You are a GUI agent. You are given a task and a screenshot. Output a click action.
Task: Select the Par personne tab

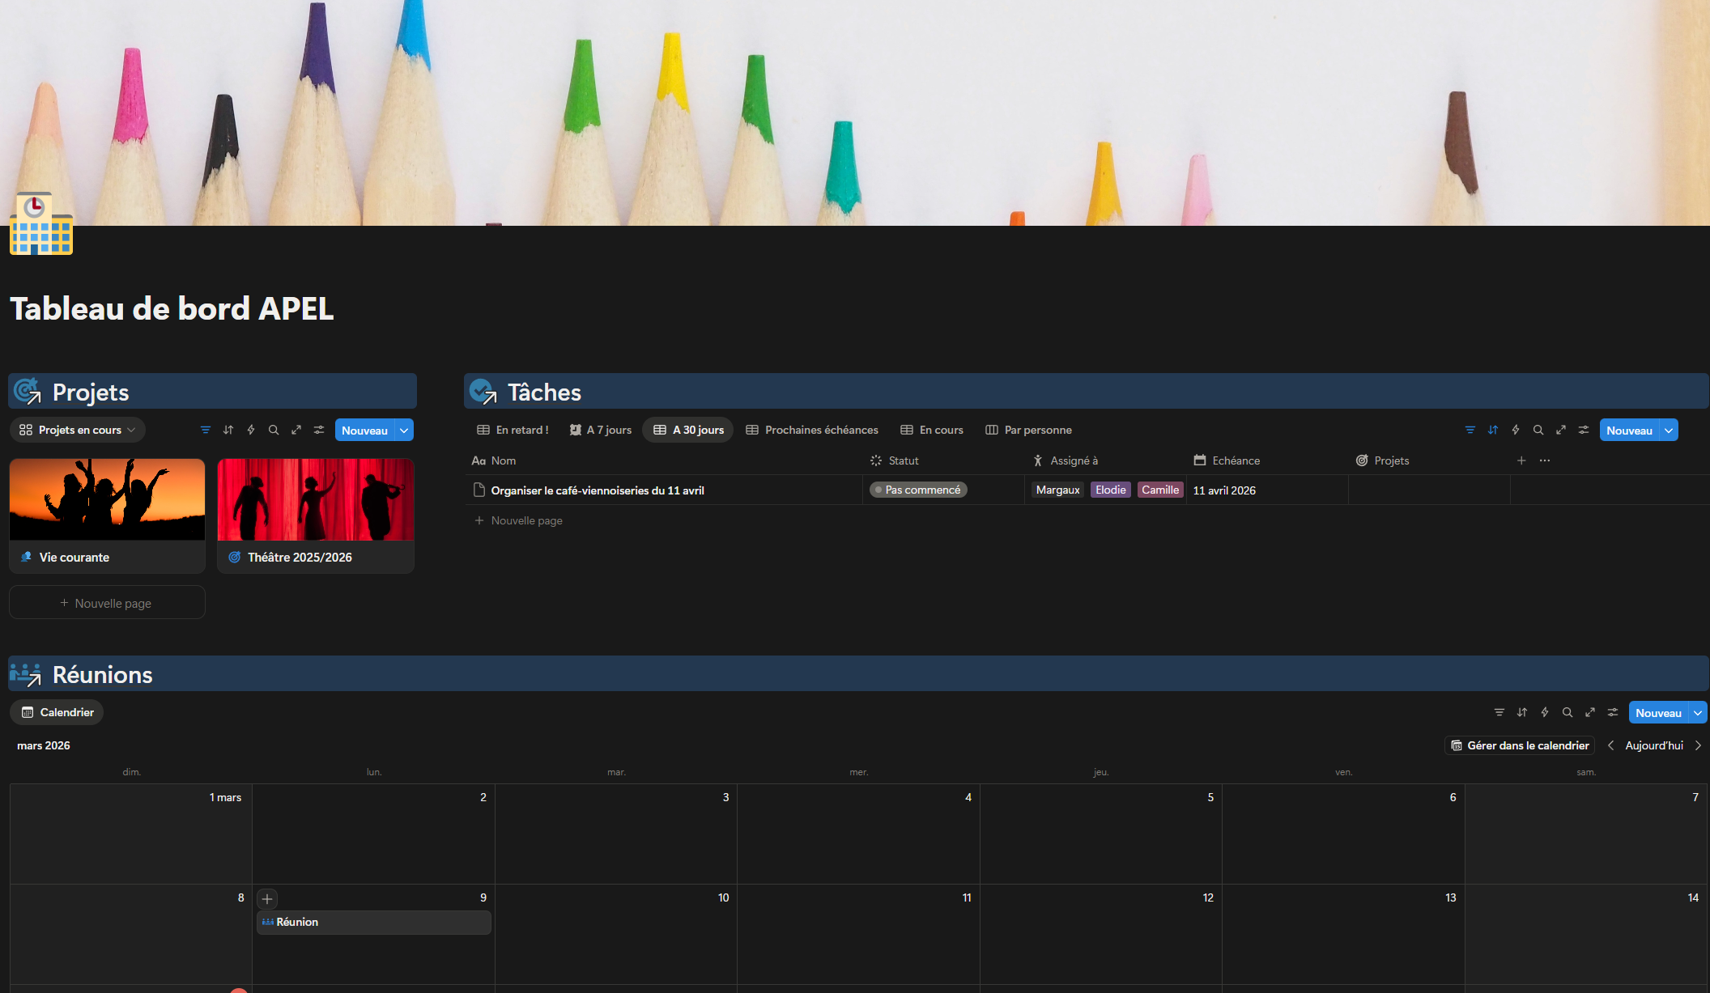tap(1028, 430)
